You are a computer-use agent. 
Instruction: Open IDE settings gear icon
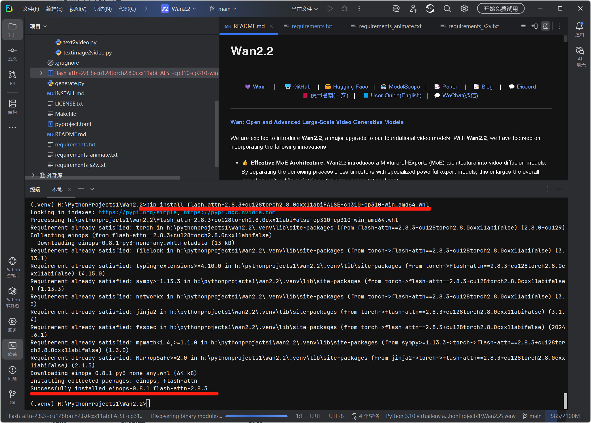pos(464,9)
